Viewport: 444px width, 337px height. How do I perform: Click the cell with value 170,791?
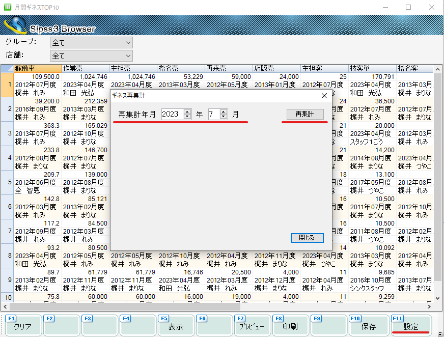(x=372, y=77)
